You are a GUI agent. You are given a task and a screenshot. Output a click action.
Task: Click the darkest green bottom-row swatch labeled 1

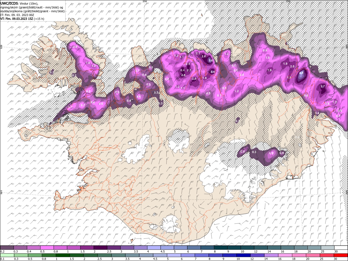(x=63, y=255)
